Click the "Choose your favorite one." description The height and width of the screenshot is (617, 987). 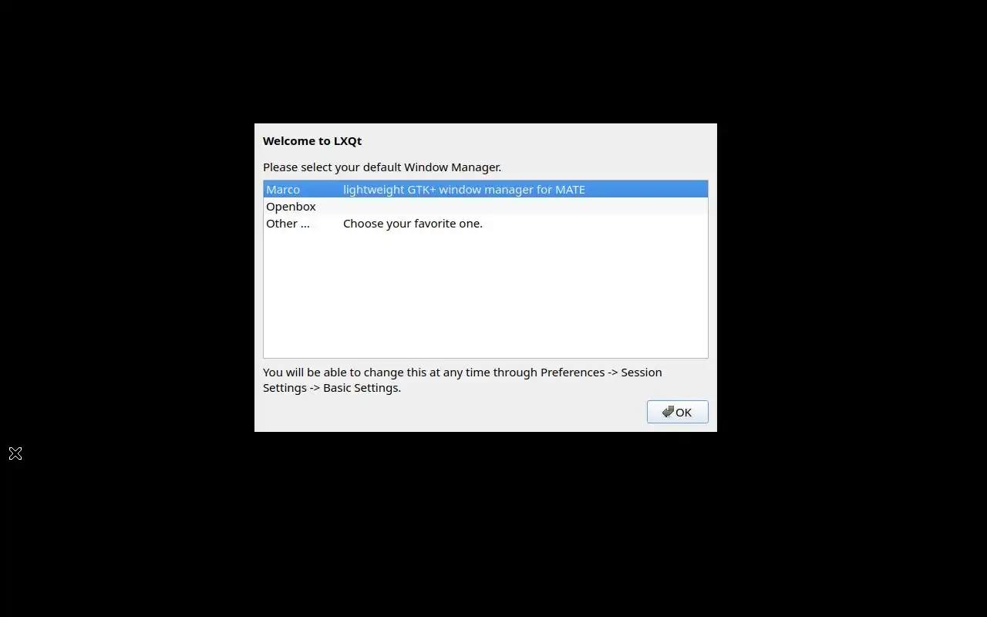click(x=413, y=223)
